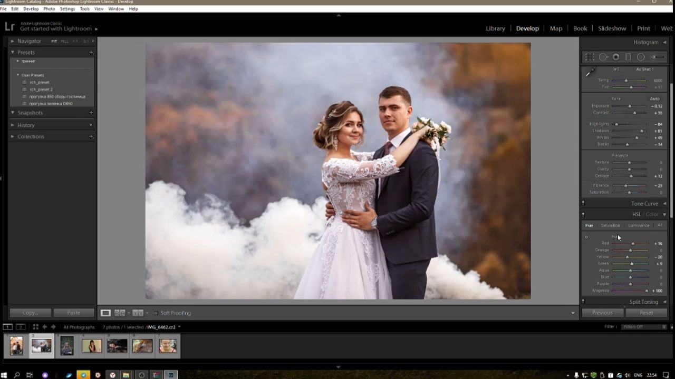This screenshot has width=675, height=379.
Task: Open the Photo menu
Action: (49, 9)
